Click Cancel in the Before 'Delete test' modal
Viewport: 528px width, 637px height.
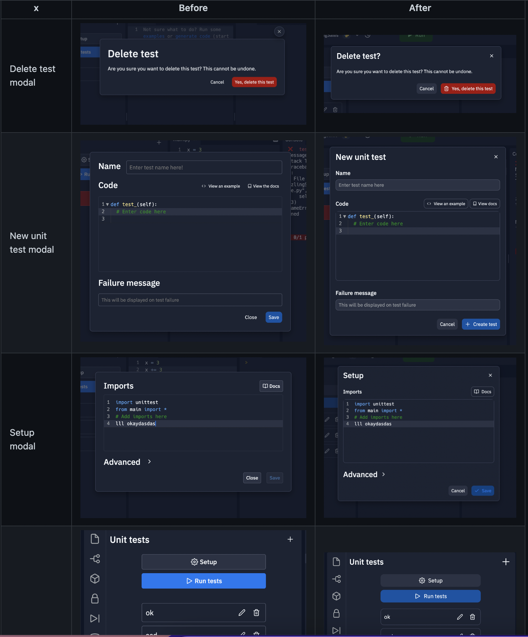[217, 82]
